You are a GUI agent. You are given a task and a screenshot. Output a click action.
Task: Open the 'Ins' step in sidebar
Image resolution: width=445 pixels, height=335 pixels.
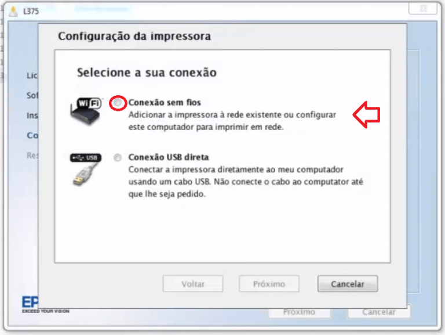point(32,116)
